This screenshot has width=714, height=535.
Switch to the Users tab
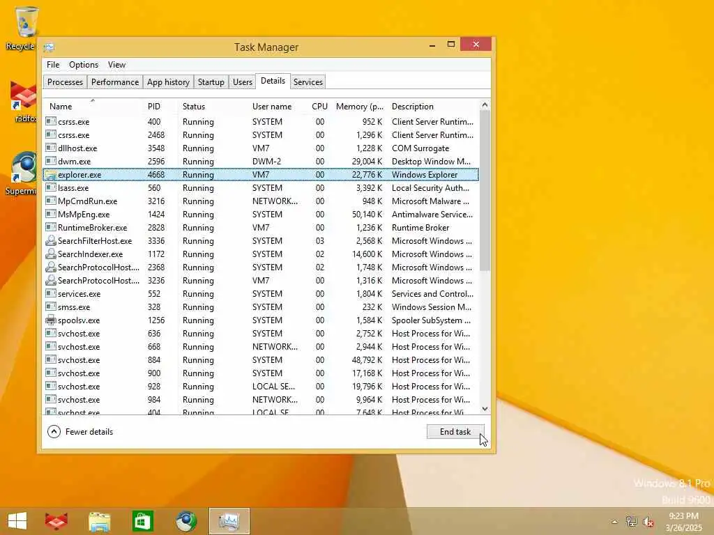242,82
